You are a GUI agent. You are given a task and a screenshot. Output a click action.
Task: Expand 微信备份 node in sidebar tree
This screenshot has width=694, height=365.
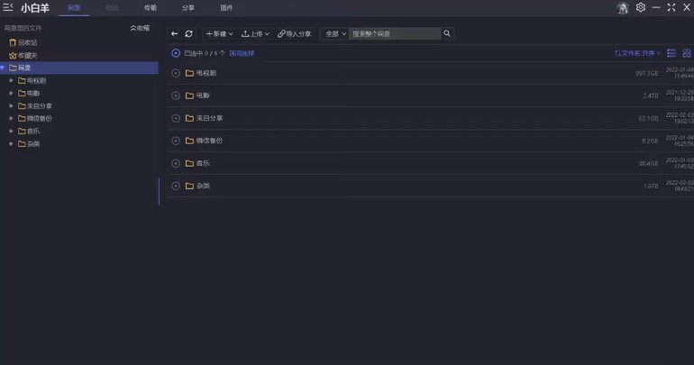click(x=11, y=119)
